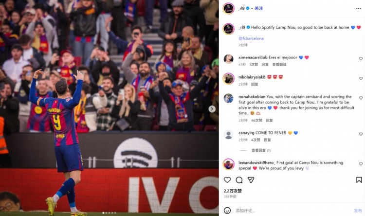
Task: View likes on nonahakobian's comment
Action: tap(256, 120)
